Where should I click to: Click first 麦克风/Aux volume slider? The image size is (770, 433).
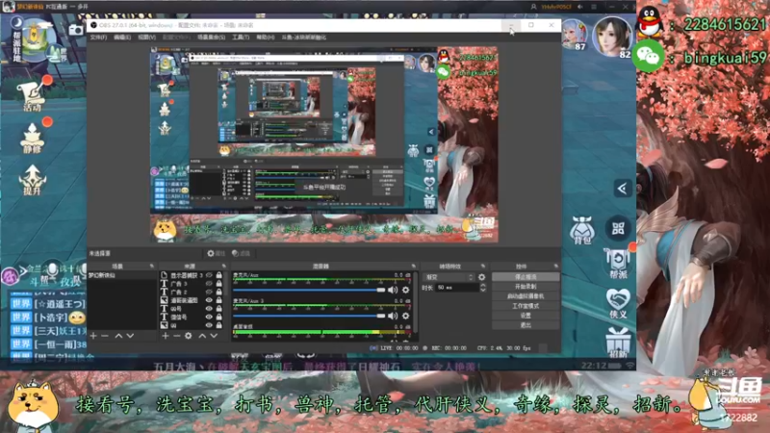[309, 291]
